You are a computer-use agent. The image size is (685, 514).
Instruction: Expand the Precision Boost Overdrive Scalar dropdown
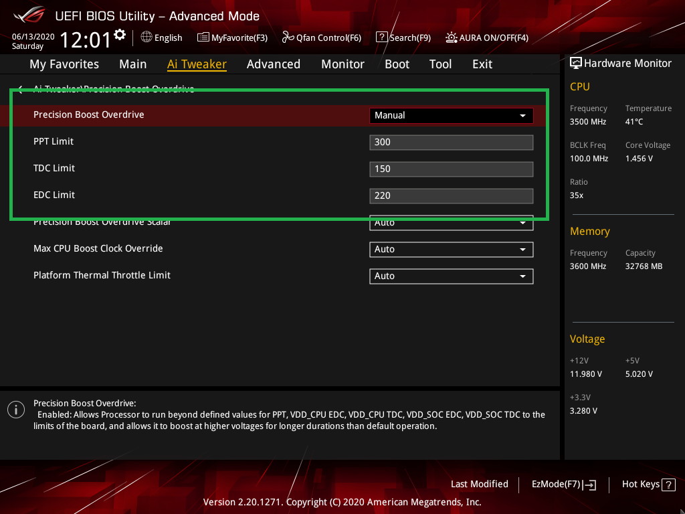coord(452,222)
